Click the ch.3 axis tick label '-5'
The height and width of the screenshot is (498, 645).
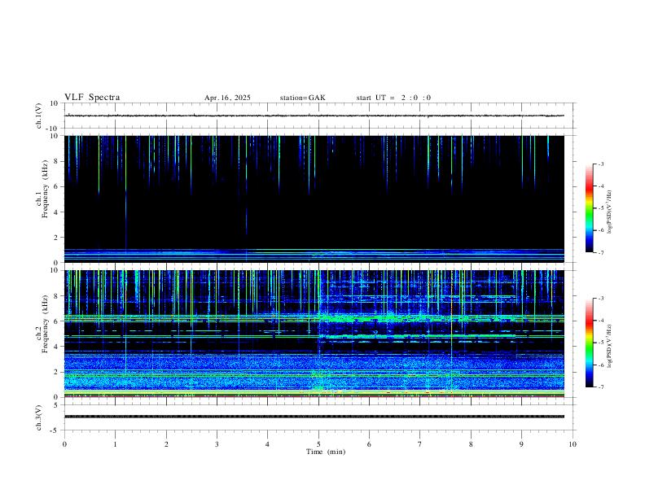click(x=55, y=430)
